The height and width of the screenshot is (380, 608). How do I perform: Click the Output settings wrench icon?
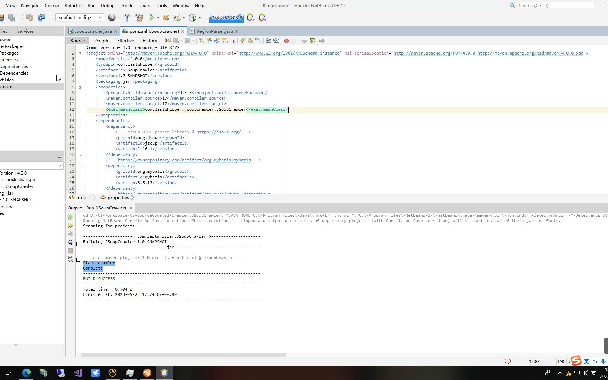pos(70,259)
